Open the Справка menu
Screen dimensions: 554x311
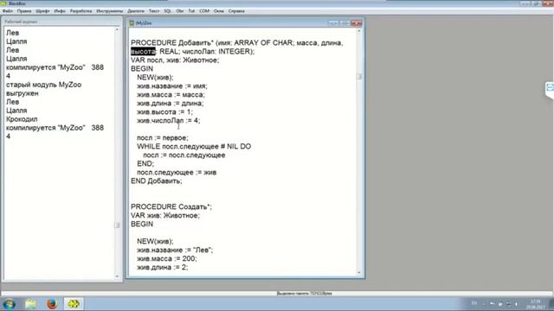236,11
